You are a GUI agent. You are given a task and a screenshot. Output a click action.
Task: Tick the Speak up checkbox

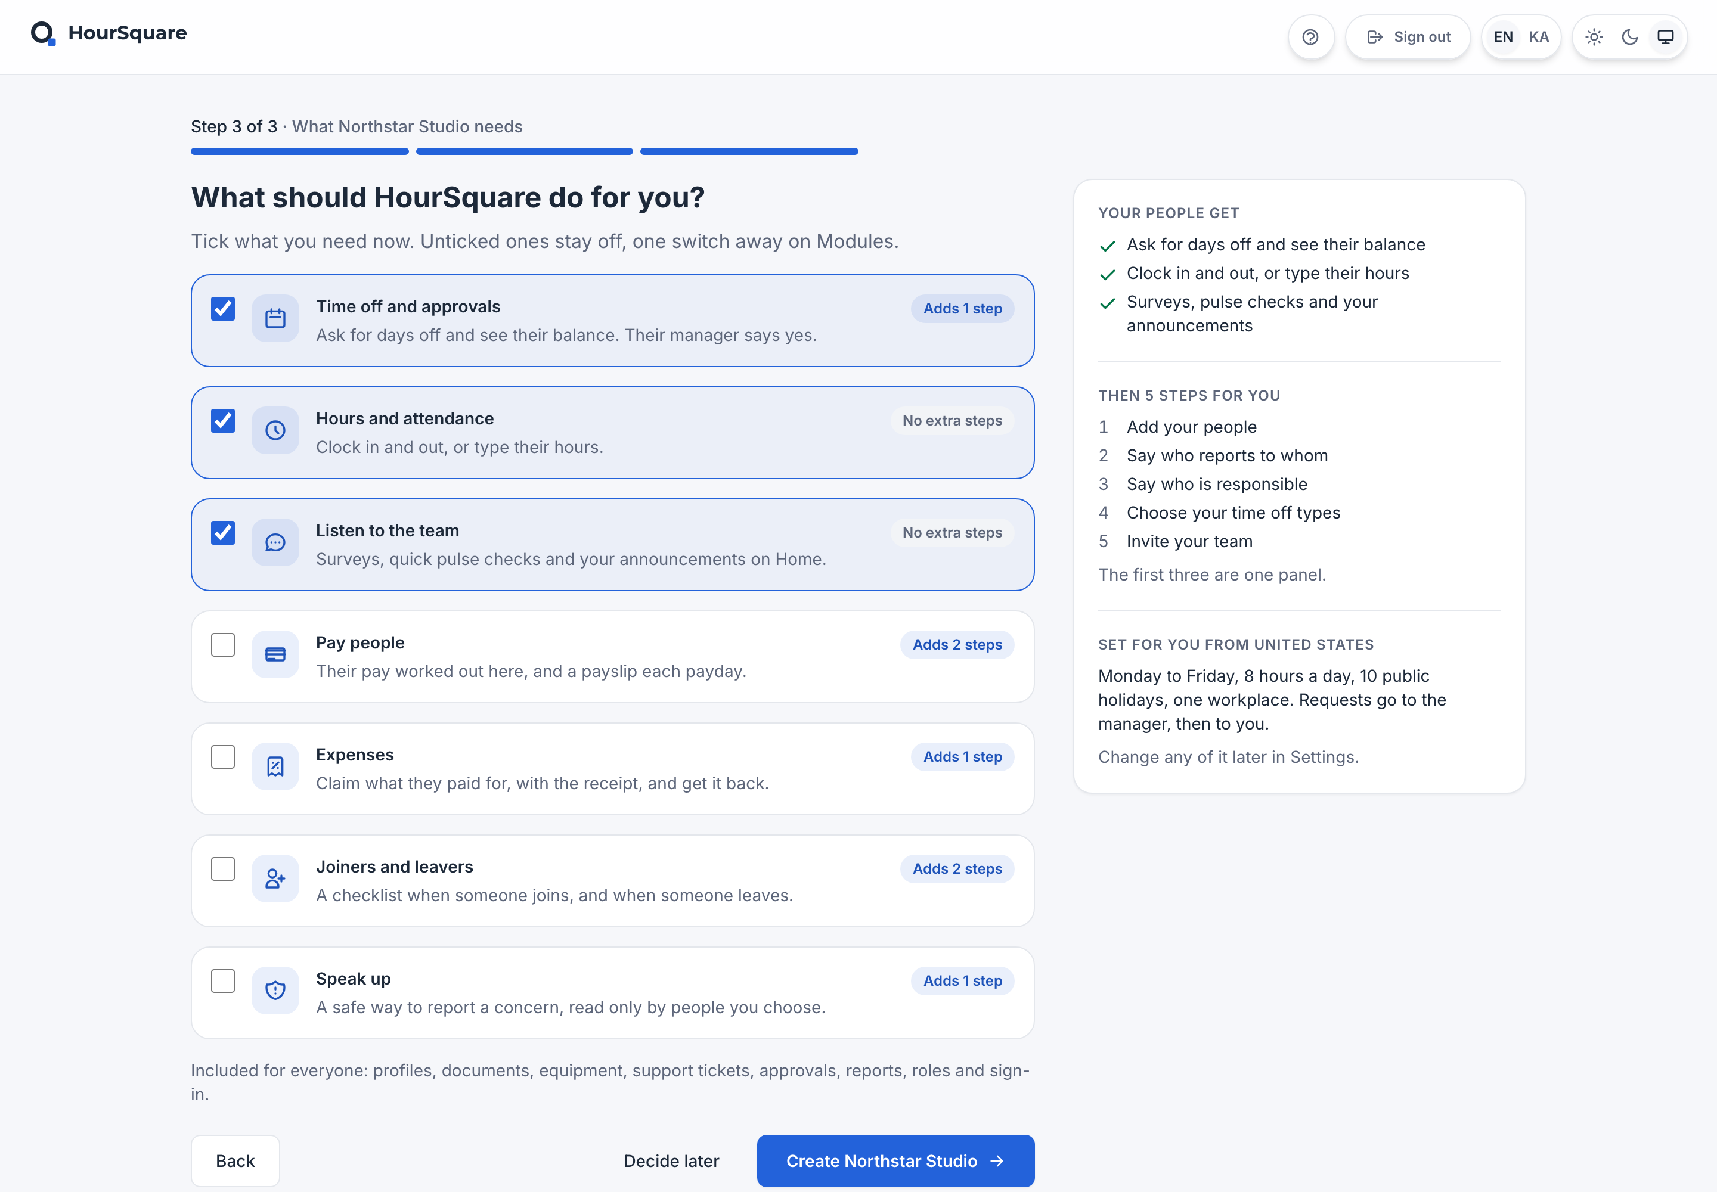click(x=222, y=980)
